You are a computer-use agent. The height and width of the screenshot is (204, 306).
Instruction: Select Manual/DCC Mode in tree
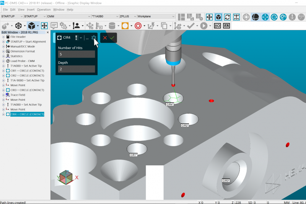(23, 46)
